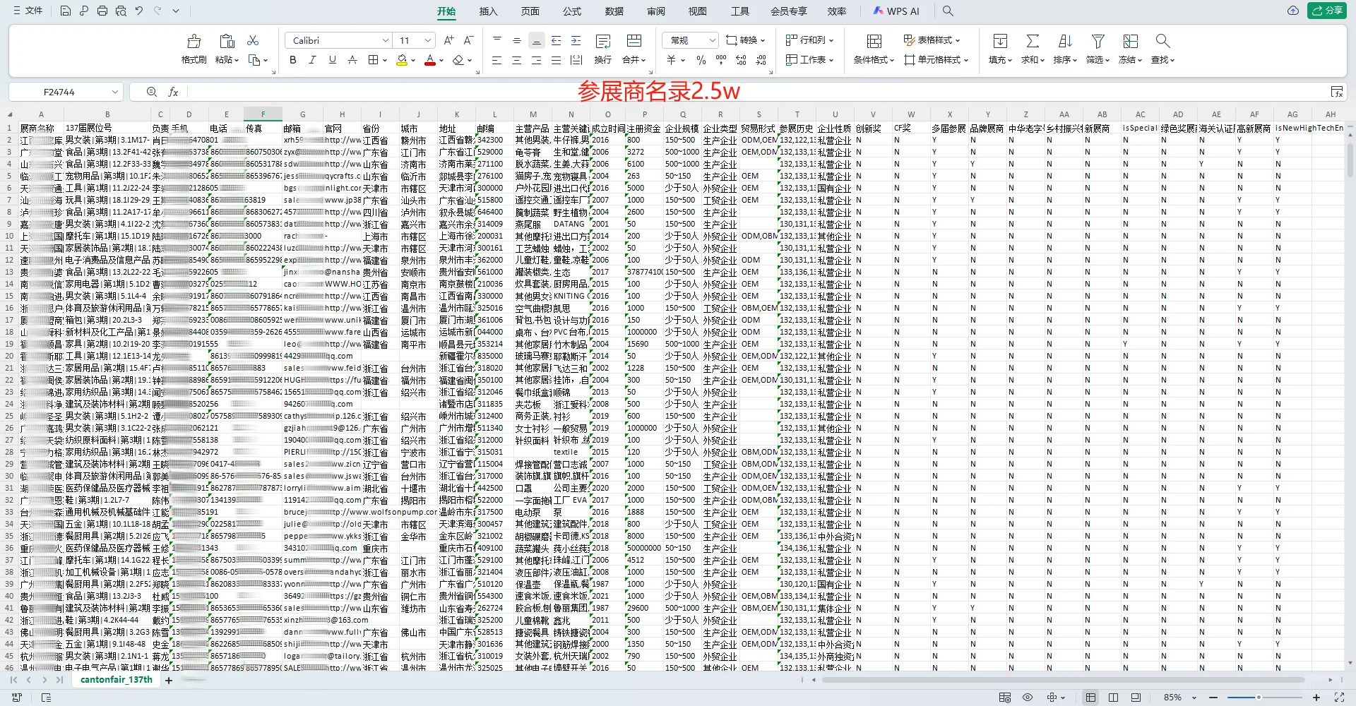Undo the last action

tap(139, 11)
